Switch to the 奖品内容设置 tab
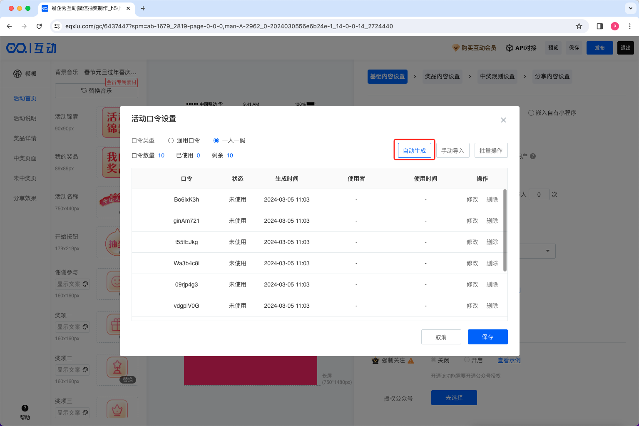Image resolution: width=639 pixels, height=426 pixels. pyautogui.click(x=442, y=76)
